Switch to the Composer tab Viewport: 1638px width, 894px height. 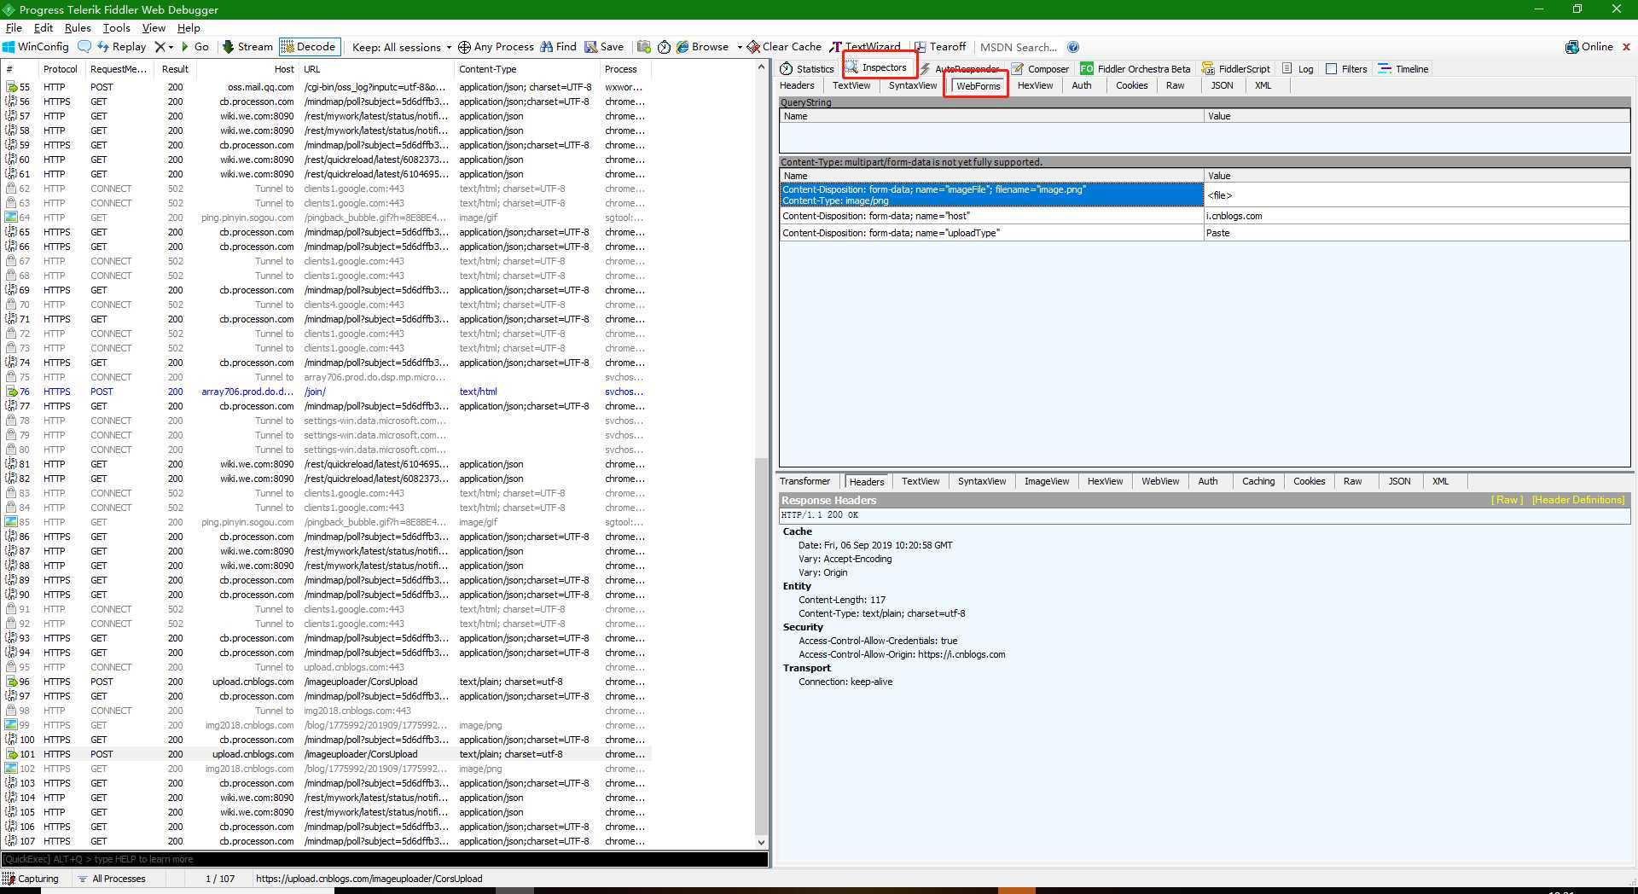coord(1041,69)
